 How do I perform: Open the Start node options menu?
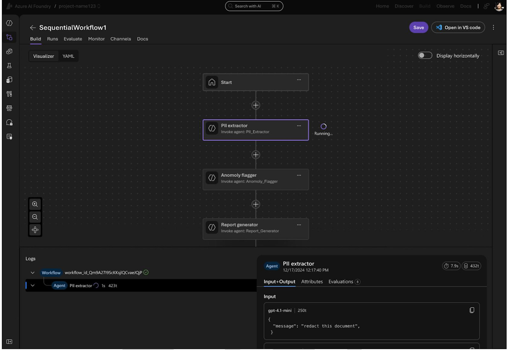point(299,80)
